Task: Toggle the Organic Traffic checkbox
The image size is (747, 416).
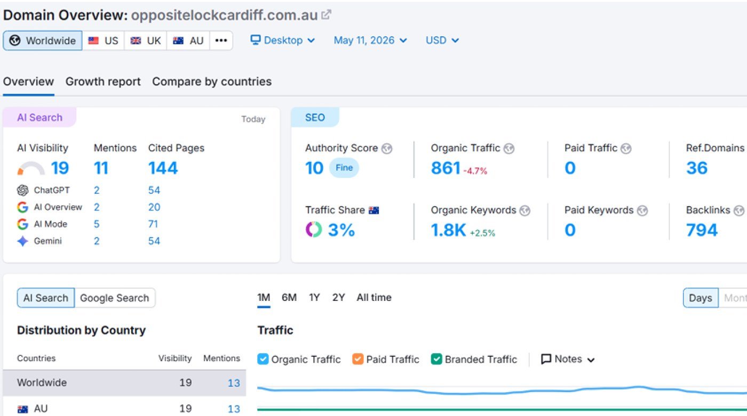Action: point(263,359)
